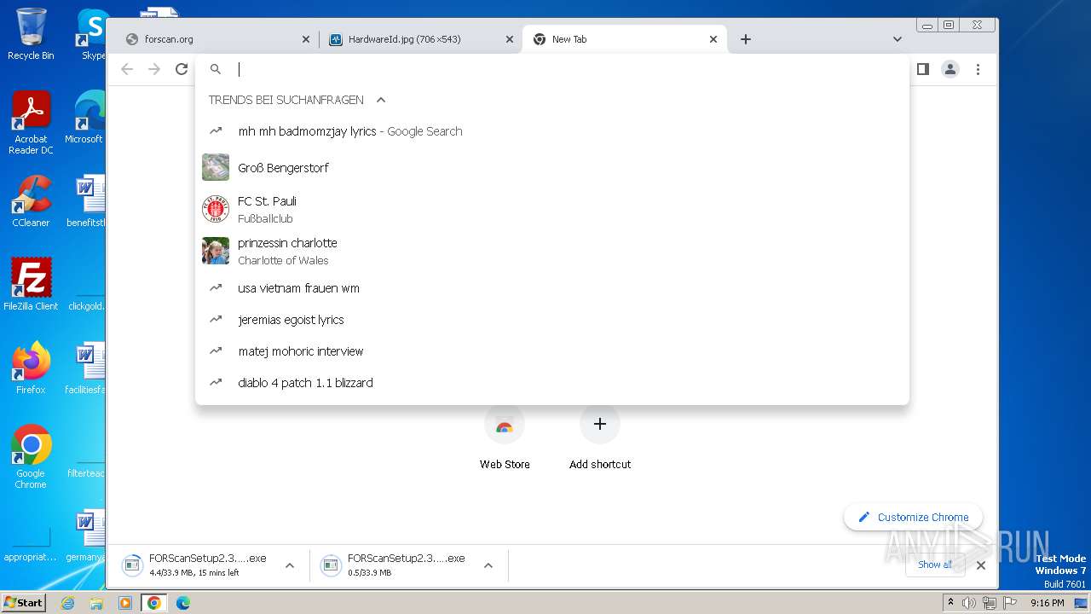Click the FC St. Pauli logo thumbnail
The height and width of the screenshot is (614, 1091).
216,209
